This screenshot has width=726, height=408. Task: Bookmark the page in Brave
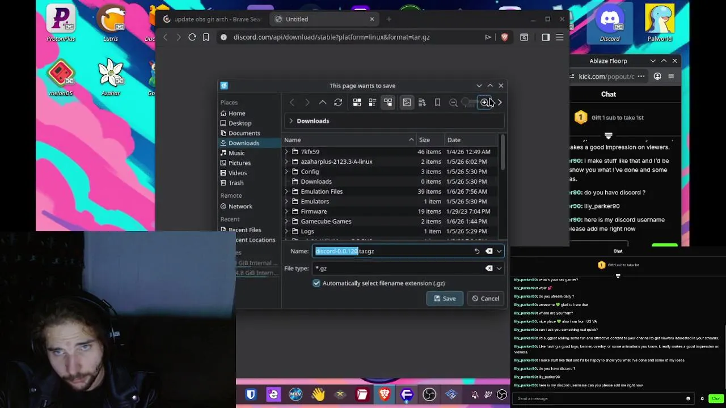[x=206, y=37]
